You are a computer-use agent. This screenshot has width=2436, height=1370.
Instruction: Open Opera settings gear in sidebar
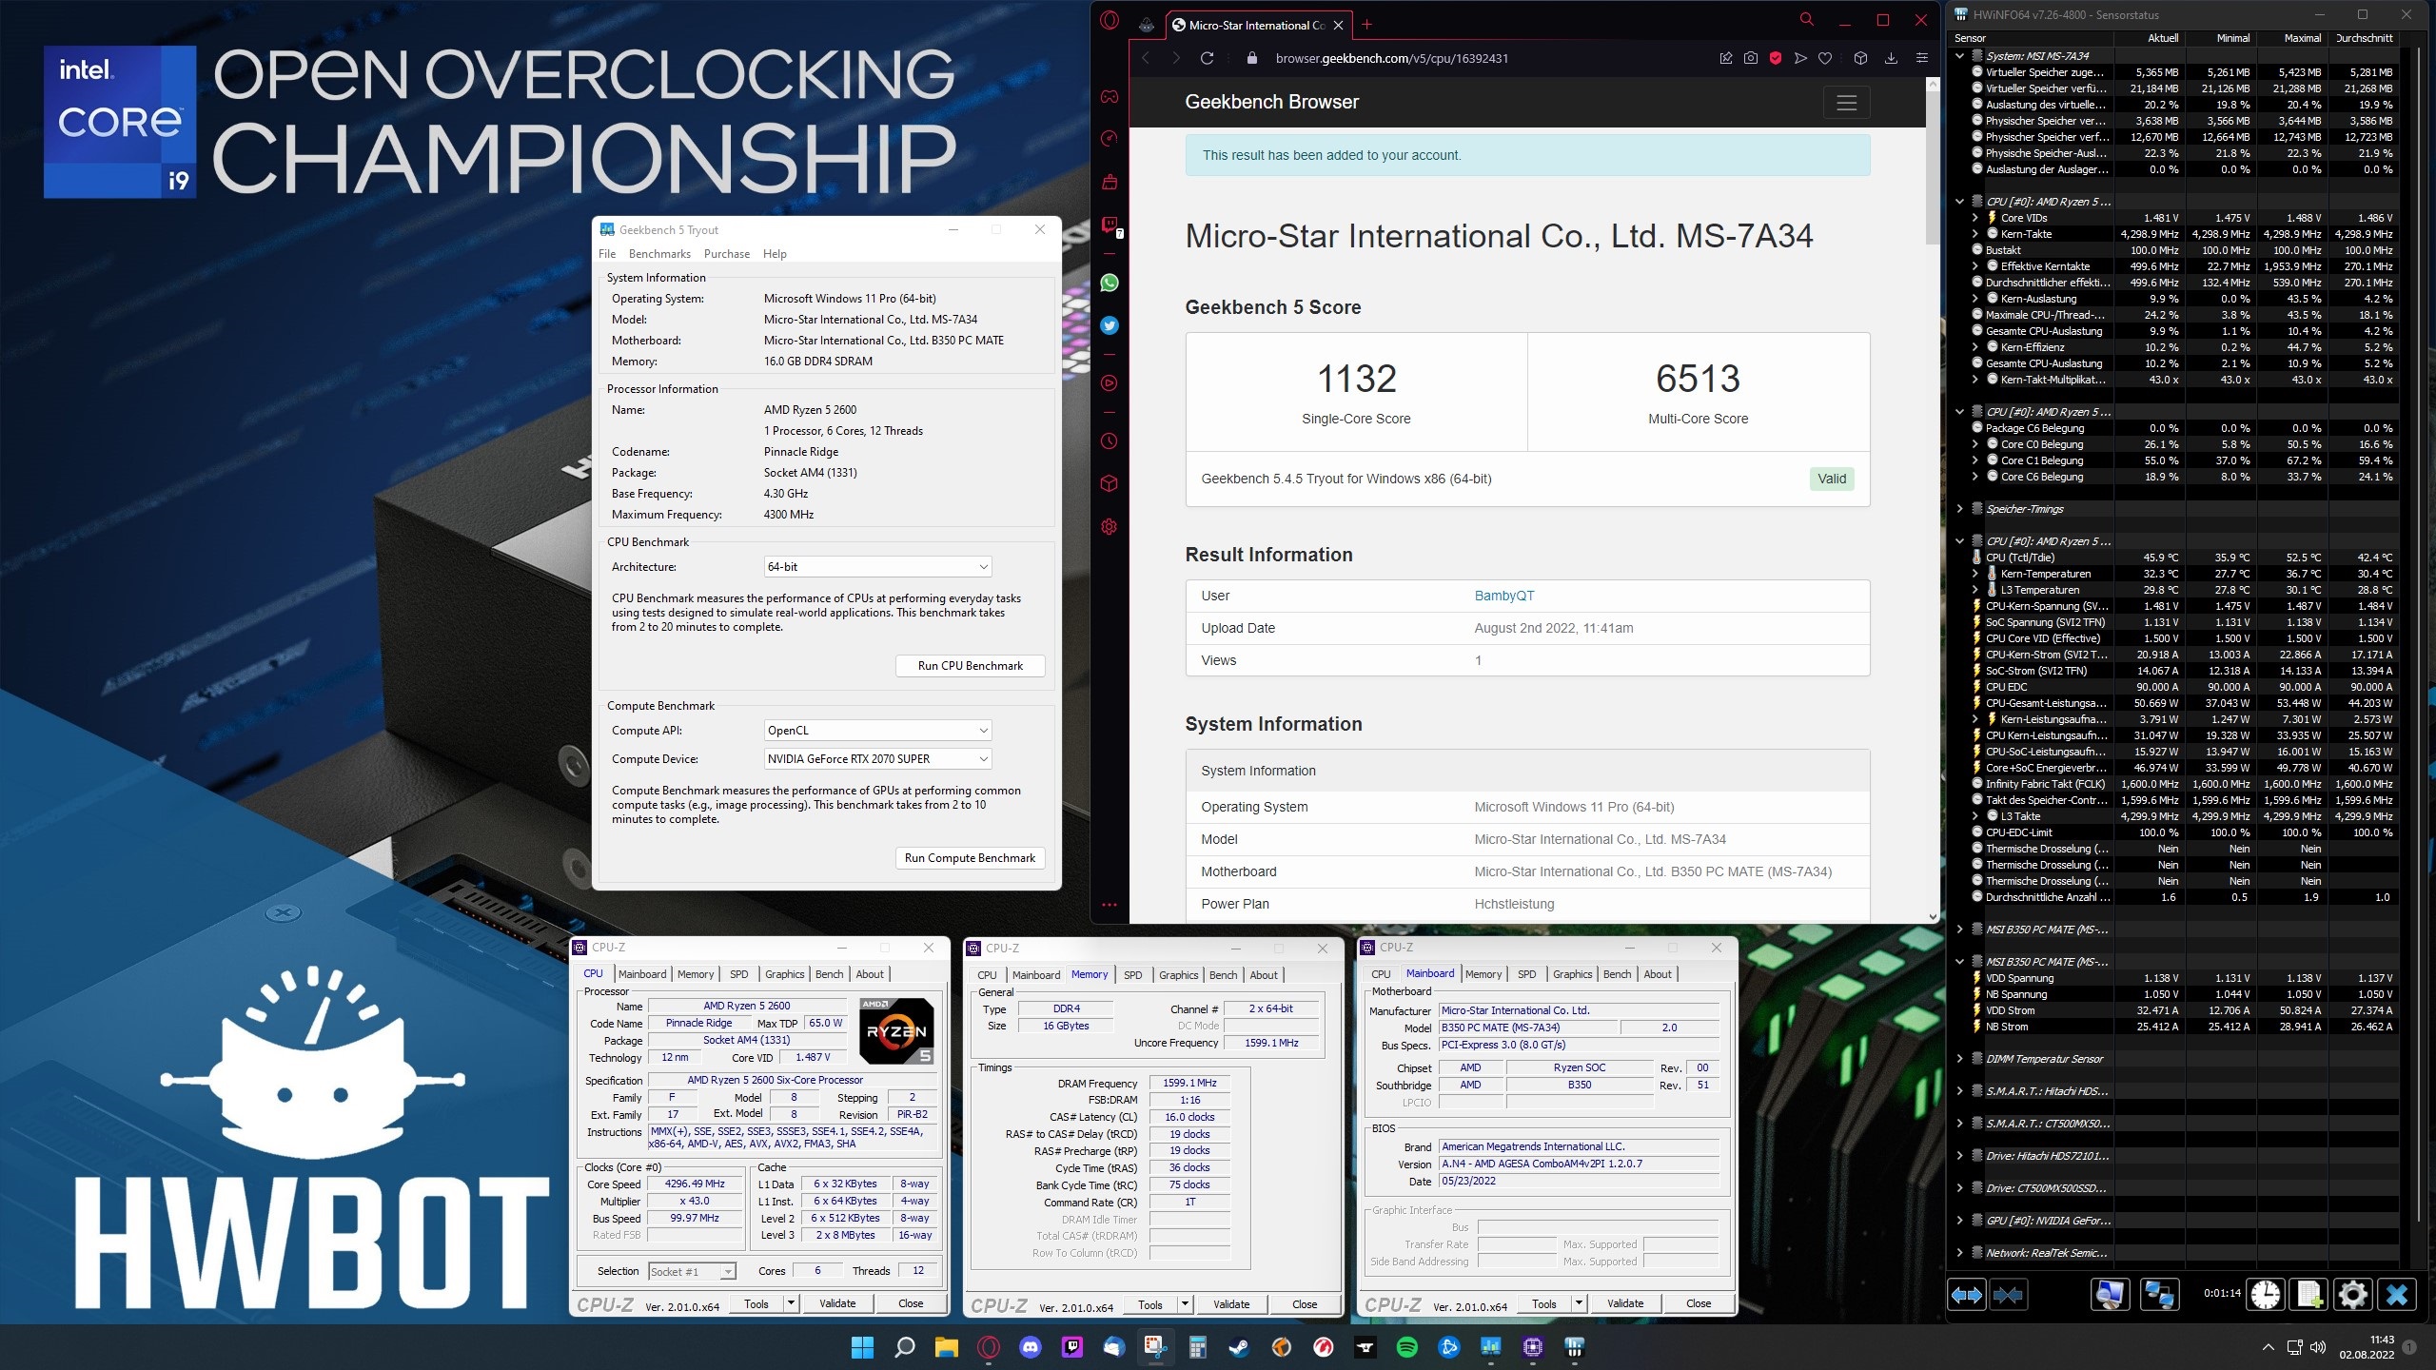[1110, 527]
